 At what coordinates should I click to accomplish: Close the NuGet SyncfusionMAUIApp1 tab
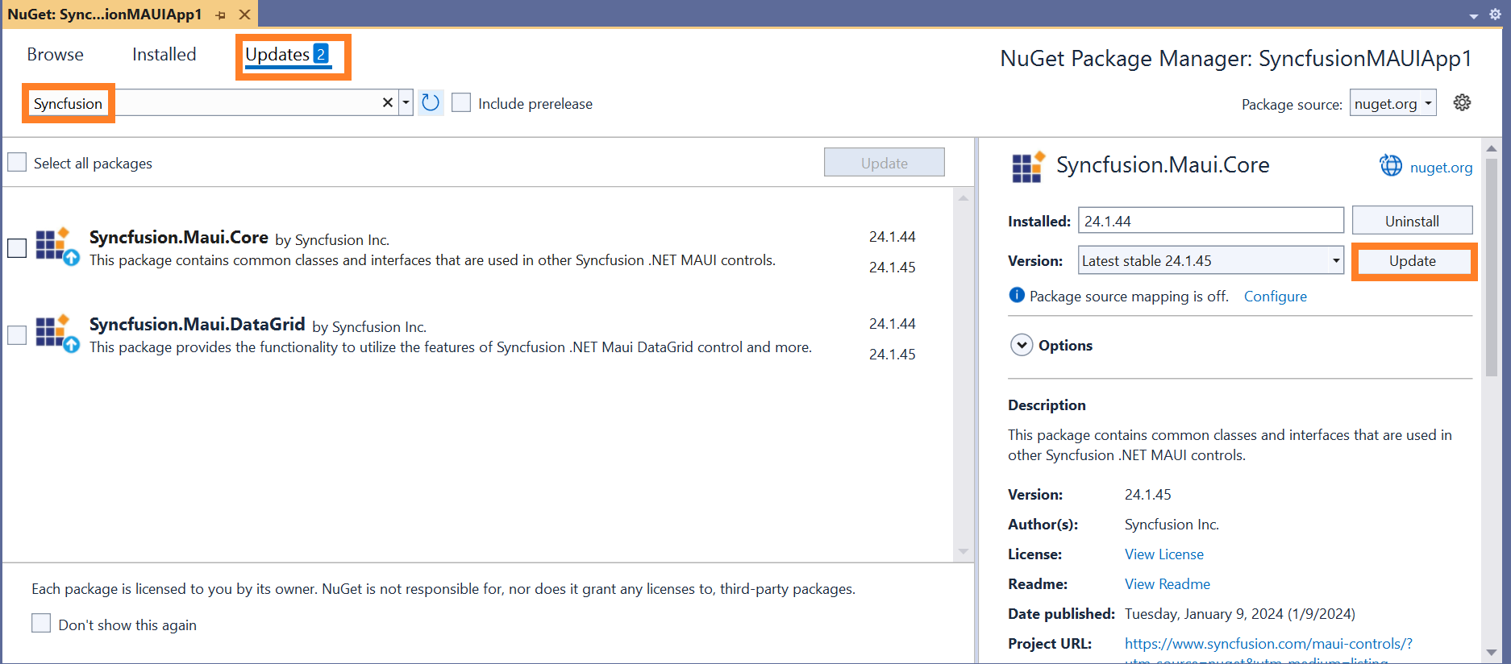244,15
